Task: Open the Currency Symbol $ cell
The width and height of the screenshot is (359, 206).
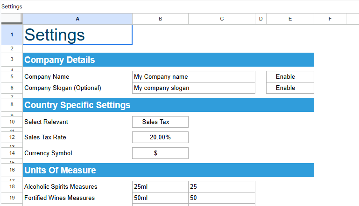Action: tap(160, 153)
